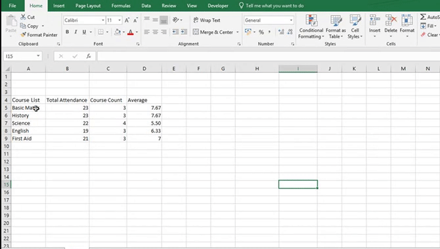Align text right

tap(164, 32)
